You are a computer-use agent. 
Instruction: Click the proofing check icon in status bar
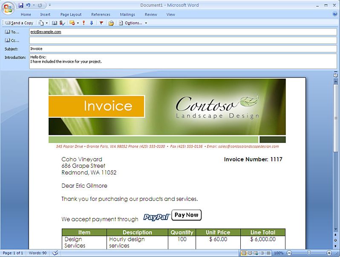[x=55, y=253]
